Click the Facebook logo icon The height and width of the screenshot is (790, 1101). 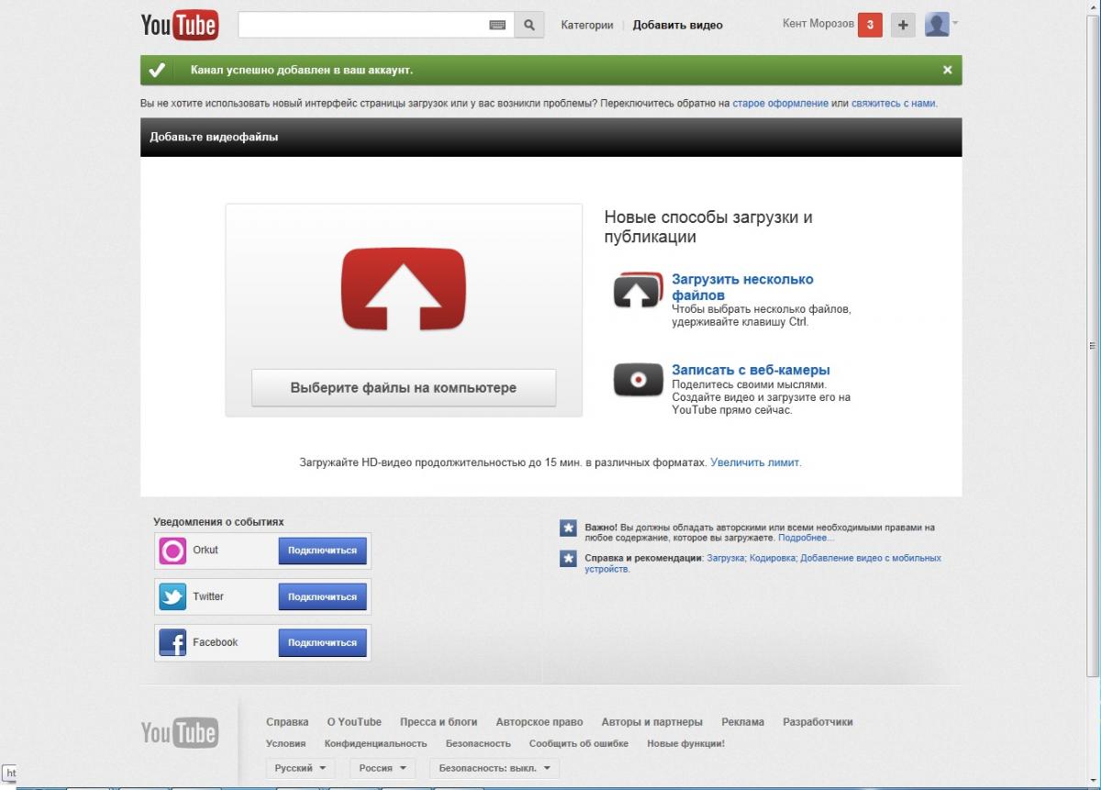[x=172, y=642]
